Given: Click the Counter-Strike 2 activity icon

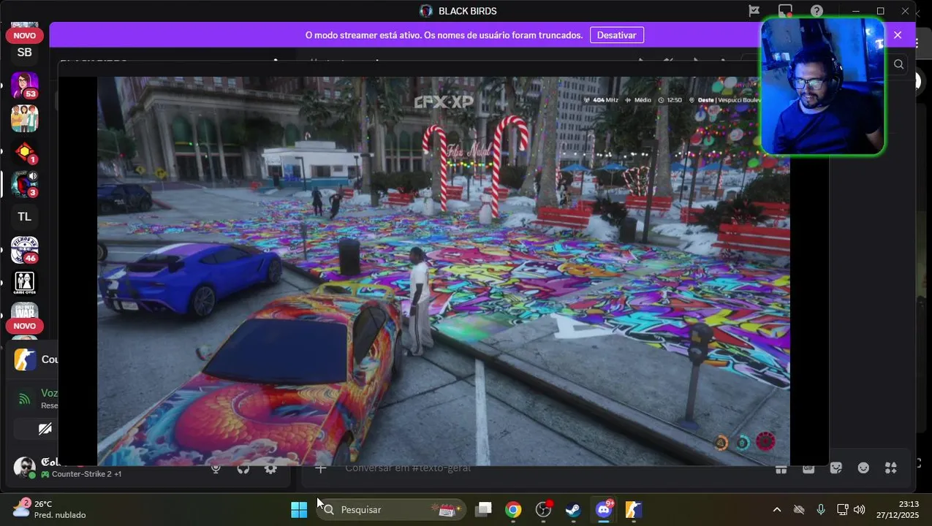Looking at the screenshot, I should coord(25,359).
